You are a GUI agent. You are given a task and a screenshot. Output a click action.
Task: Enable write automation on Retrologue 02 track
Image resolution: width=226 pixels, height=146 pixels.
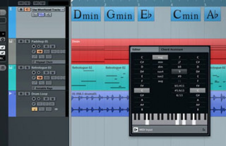[x=53, y=73]
